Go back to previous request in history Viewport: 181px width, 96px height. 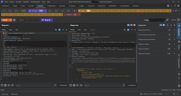(x=28, y=20)
